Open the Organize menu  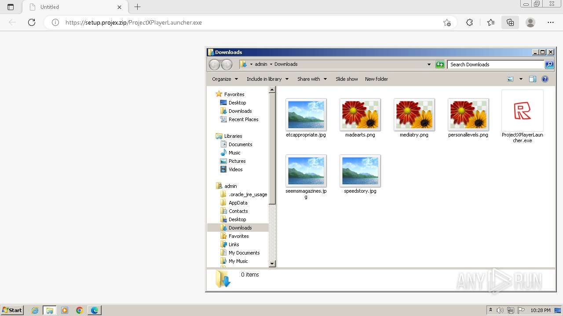(225, 79)
